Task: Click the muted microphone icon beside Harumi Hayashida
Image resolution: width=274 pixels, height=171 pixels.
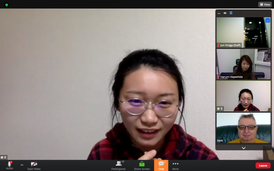Action: [218, 77]
